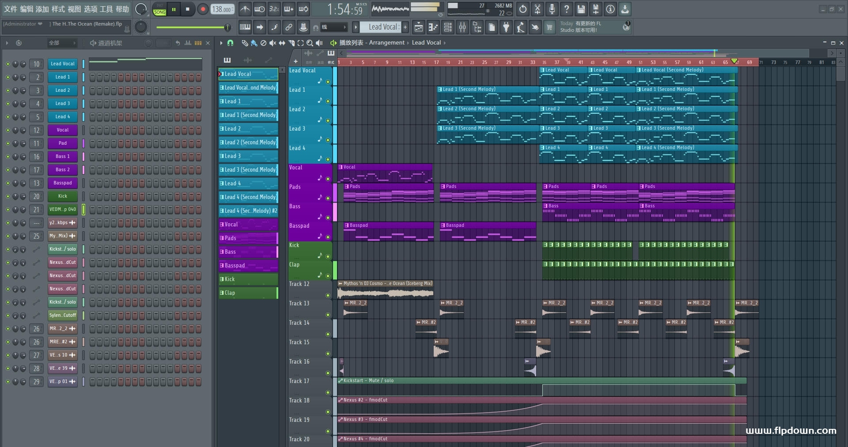Switch PAT/SONG mode toggle
Screen dimensions: 848x447
159,9
